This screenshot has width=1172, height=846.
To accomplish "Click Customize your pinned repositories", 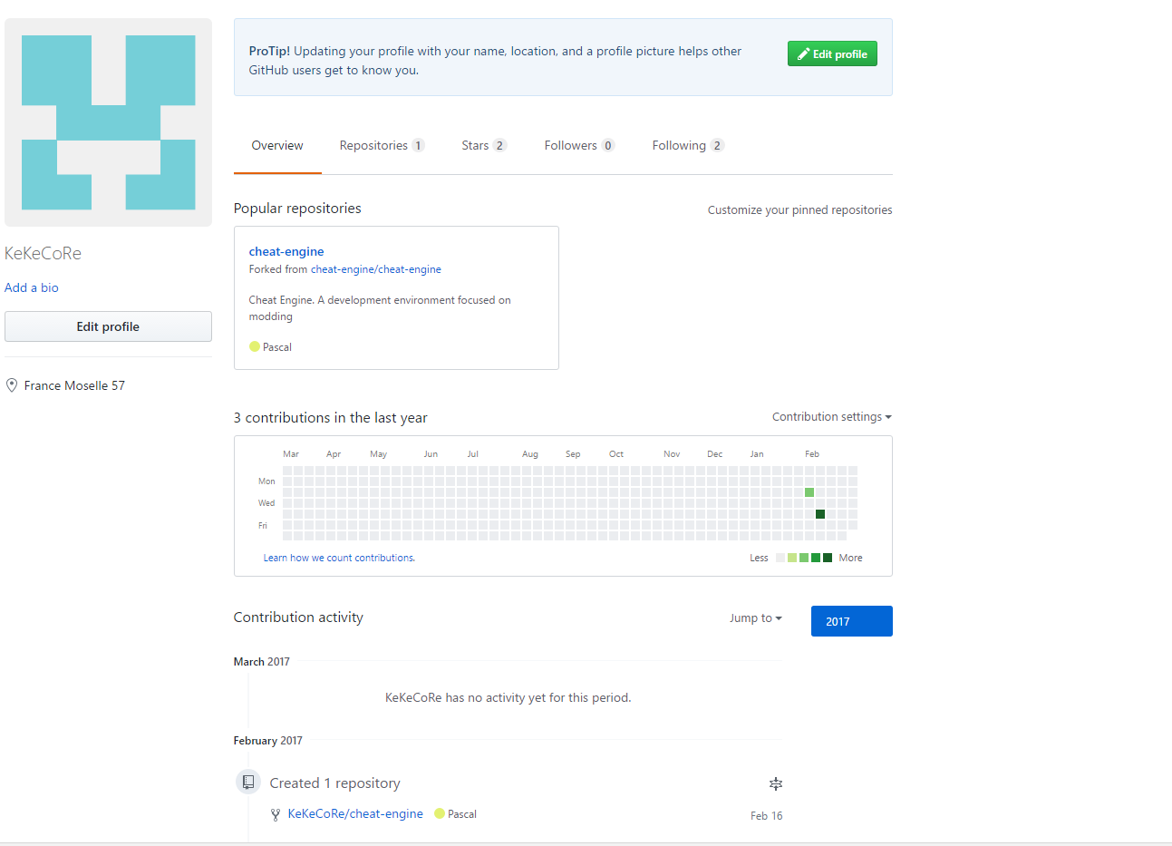I will 799,209.
